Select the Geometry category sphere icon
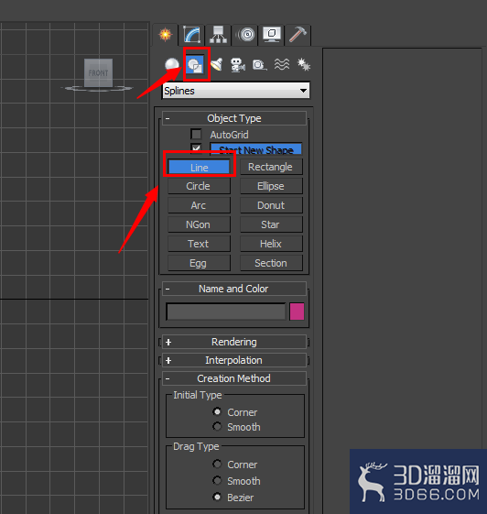Screen dimensions: 487x514 (x=172, y=64)
